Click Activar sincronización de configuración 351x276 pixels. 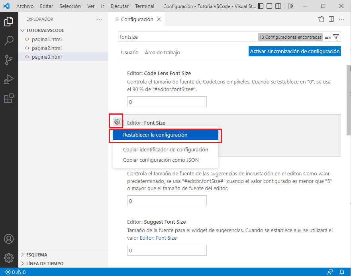(x=294, y=52)
